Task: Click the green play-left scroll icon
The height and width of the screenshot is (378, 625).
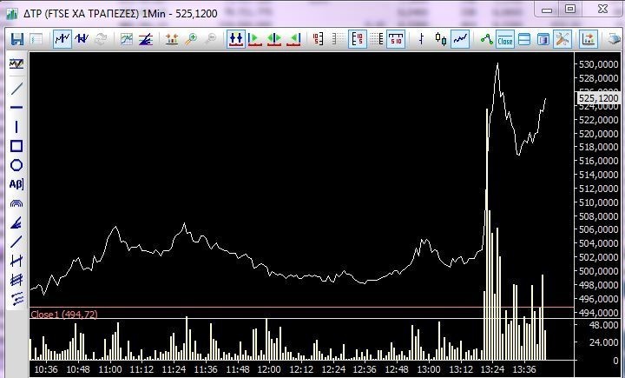Action: [293, 39]
